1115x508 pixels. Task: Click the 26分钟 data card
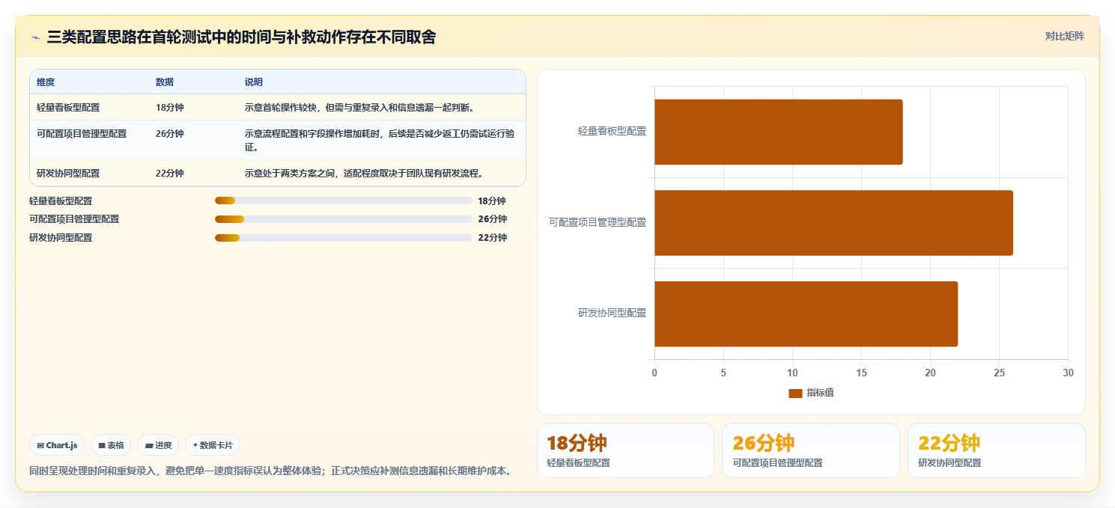click(x=811, y=450)
